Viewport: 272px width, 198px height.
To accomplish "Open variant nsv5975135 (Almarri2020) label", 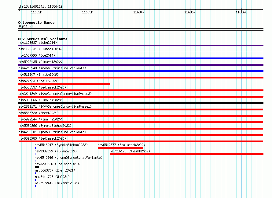I will pos(40,62).
